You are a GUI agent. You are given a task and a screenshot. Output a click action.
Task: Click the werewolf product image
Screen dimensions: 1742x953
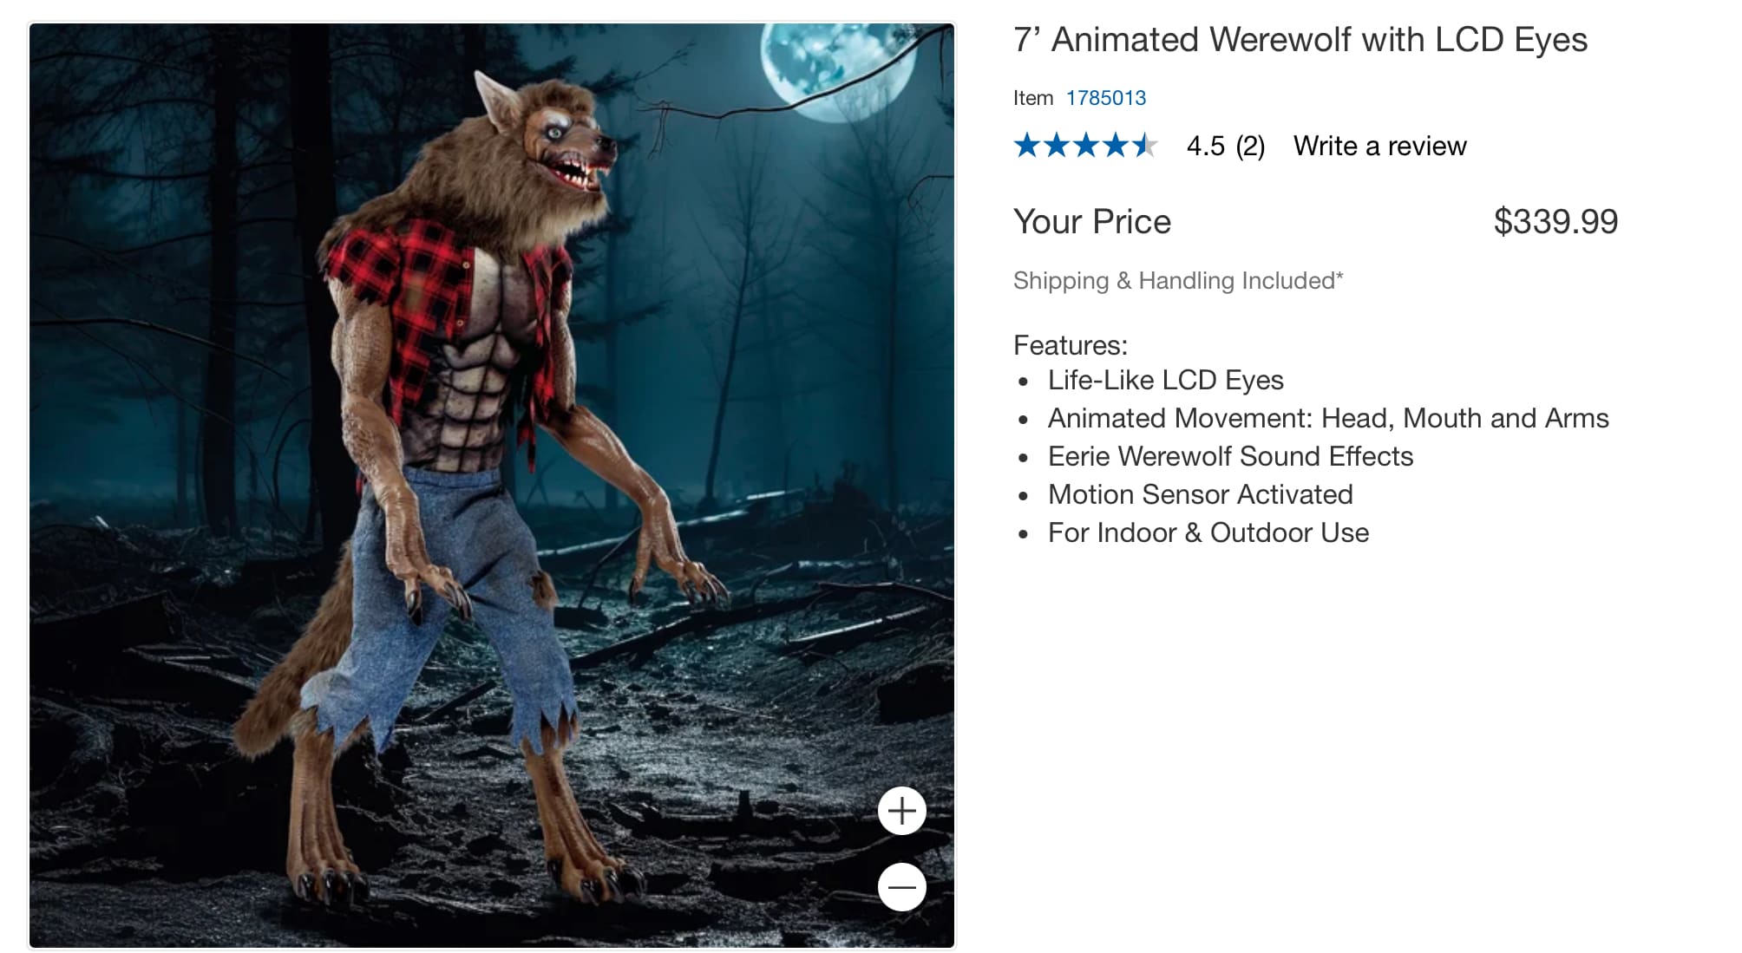[x=491, y=486]
